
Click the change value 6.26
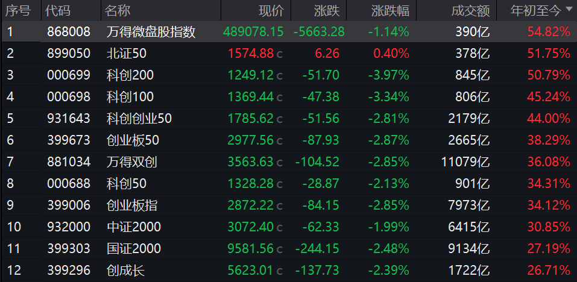327,54
